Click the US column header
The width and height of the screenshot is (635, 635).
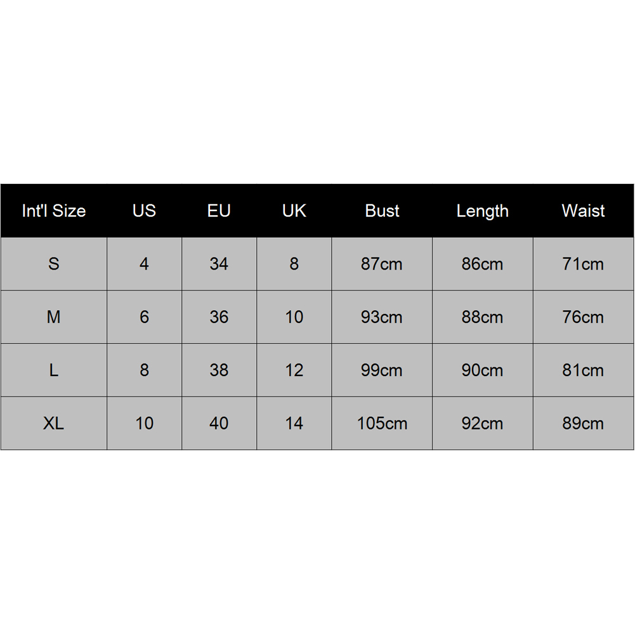[144, 211]
